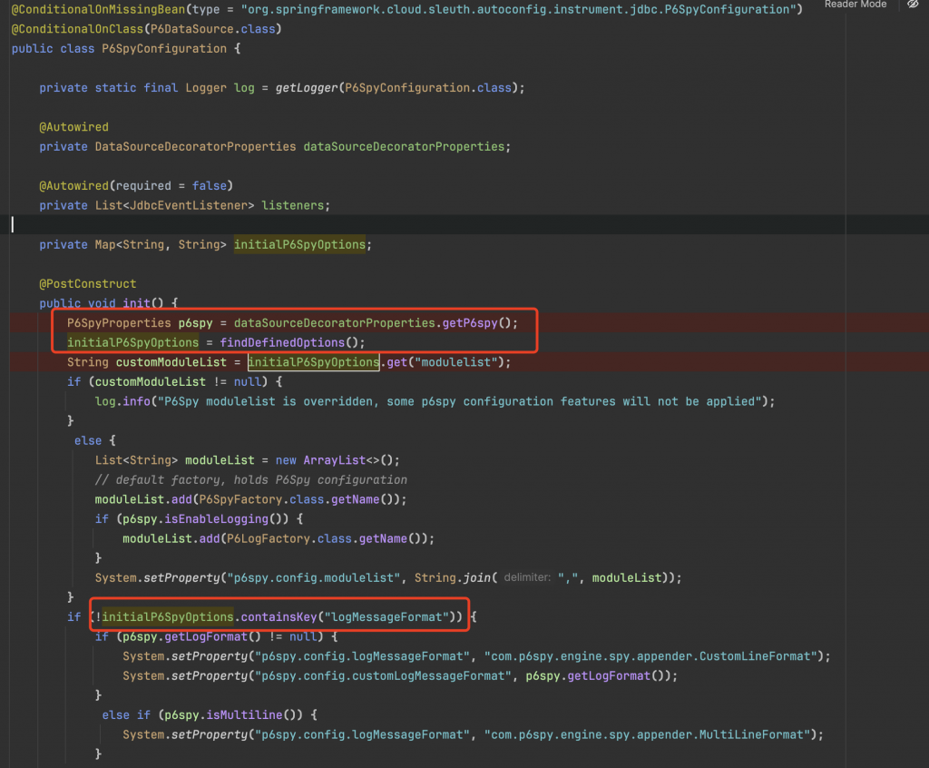This screenshot has height=768, width=929.
Task: Click the new ArrayList<>() constructor
Action: [337, 459]
